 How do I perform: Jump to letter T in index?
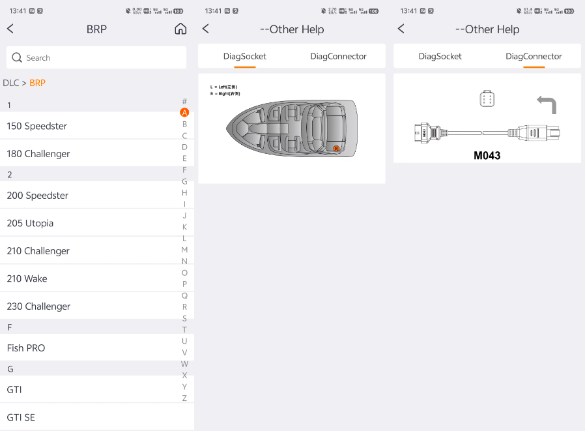(184, 330)
